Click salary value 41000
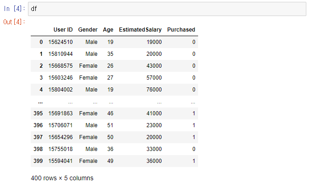 click(154, 113)
